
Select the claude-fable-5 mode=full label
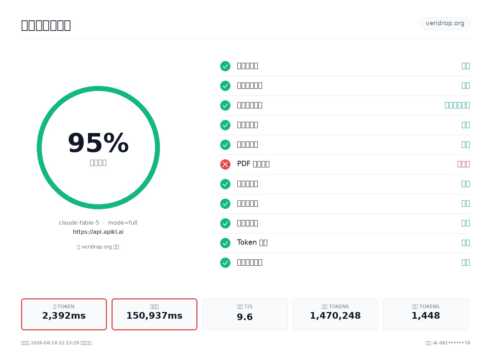pos(98,223)
